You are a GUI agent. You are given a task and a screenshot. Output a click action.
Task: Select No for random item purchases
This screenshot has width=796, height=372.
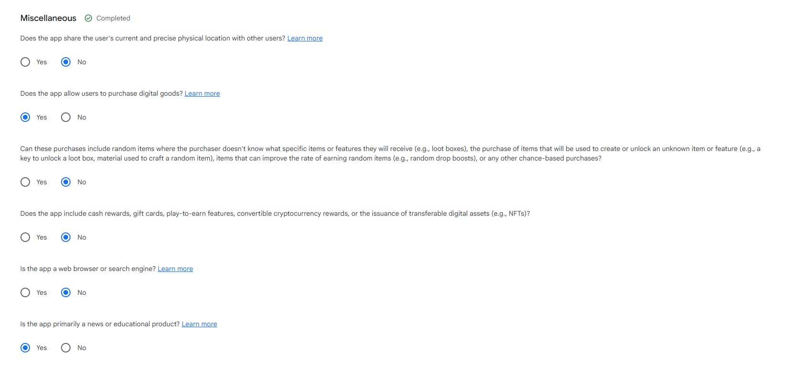(66, 182)
